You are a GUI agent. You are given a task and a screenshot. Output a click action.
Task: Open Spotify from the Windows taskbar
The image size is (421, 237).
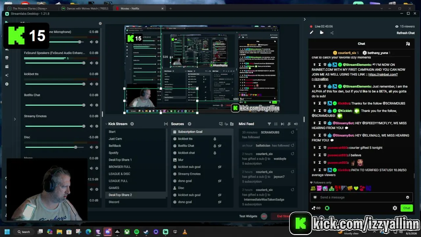[x=136, y=232]
